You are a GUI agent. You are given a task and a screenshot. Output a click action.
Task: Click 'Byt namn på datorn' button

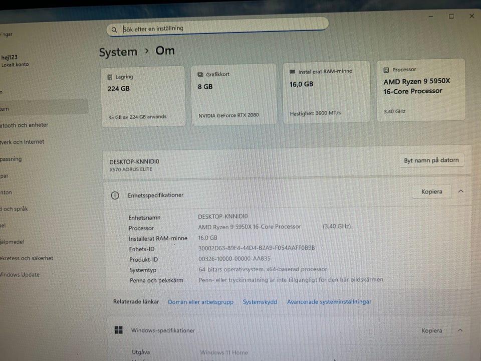(431, 160)
